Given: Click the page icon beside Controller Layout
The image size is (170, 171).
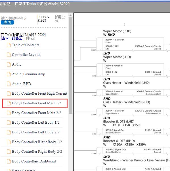Looking at the screenshot, I should (9, 55).
